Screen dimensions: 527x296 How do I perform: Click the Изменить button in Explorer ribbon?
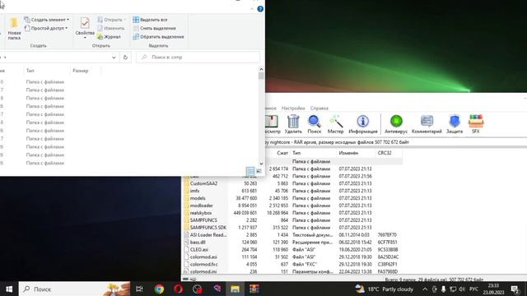[110, 28]
